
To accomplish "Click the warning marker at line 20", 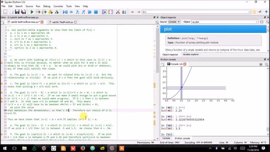I will tap(2, 84).
